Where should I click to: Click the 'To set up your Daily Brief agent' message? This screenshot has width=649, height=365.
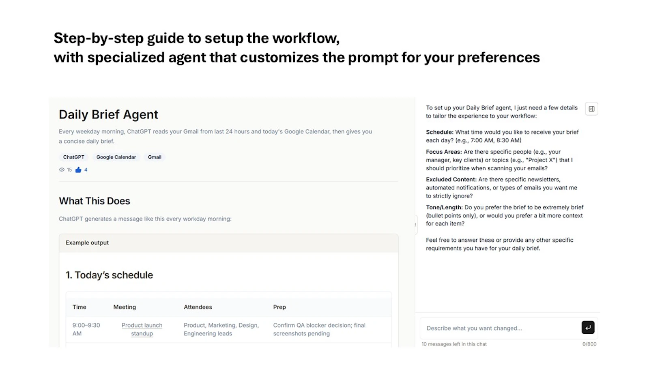(x=502, y=112)
